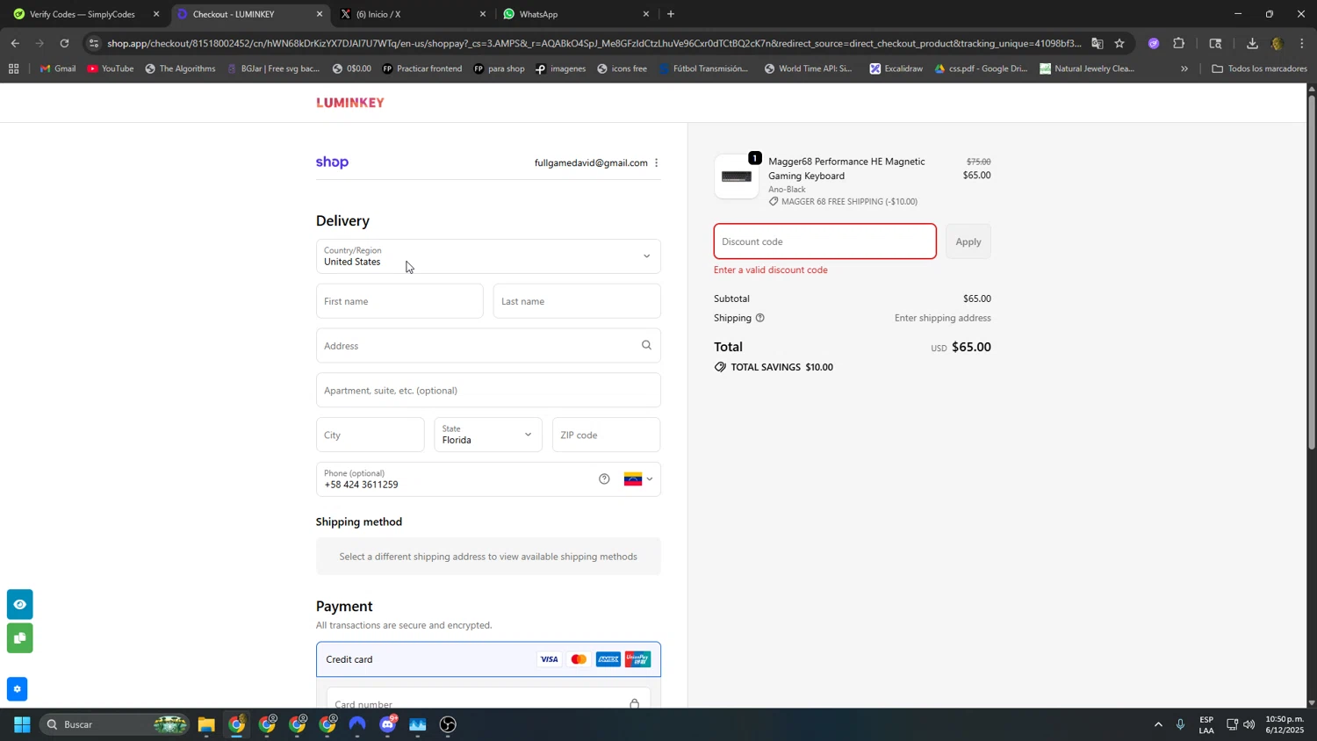Reload the checkout page

64,43
